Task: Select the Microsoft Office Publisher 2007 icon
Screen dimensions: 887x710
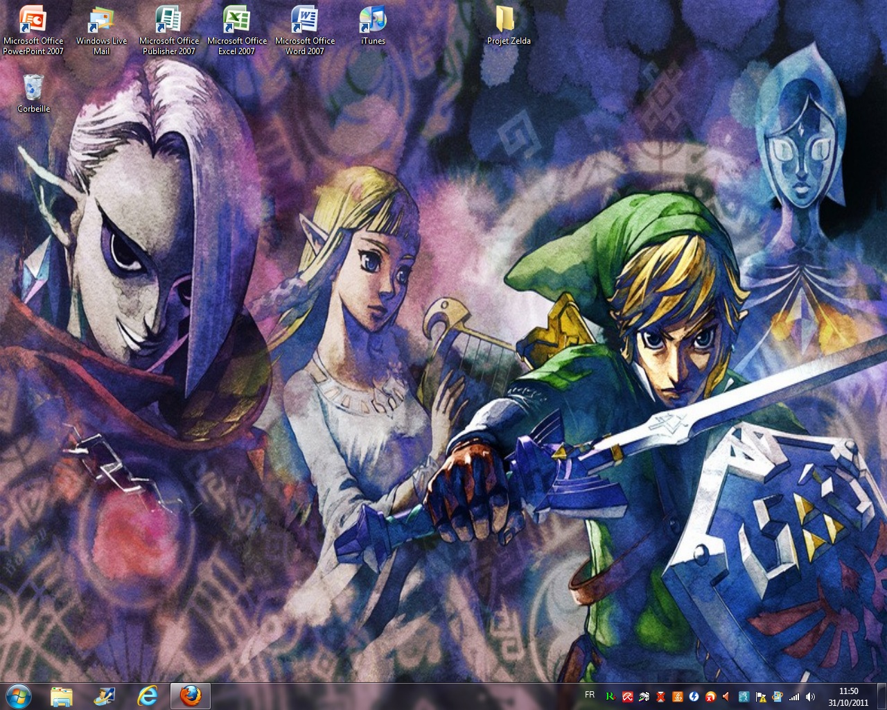Action: point(168,31)
